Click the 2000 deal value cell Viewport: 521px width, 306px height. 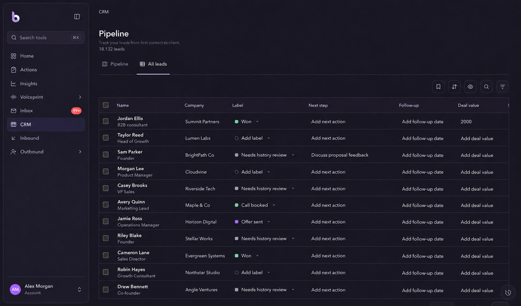(466, 122)
